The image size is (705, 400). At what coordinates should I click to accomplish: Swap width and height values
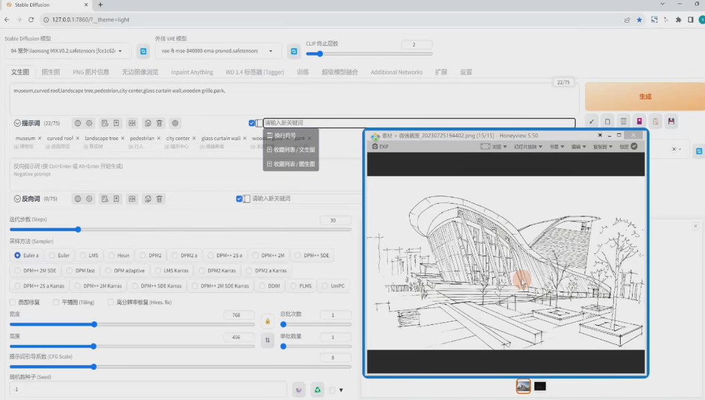(268, 340)
